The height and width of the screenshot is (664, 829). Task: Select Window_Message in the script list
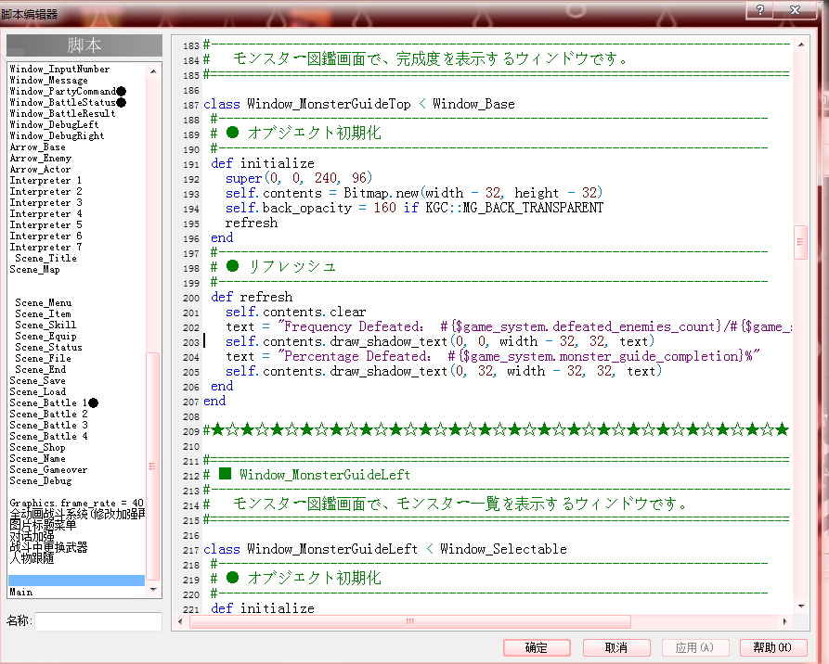tap(48, 81)
